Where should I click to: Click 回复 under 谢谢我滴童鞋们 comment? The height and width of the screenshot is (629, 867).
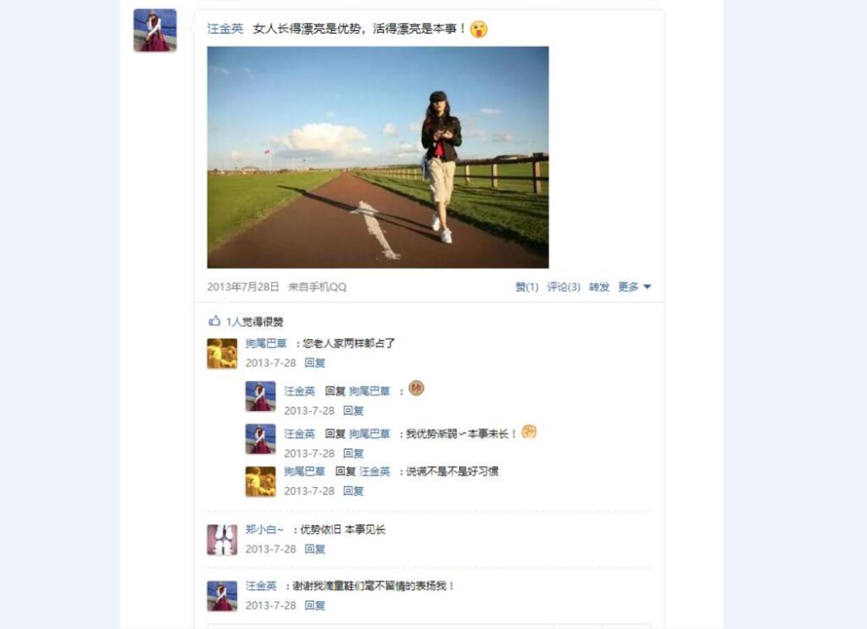click(x=315, y=606)
